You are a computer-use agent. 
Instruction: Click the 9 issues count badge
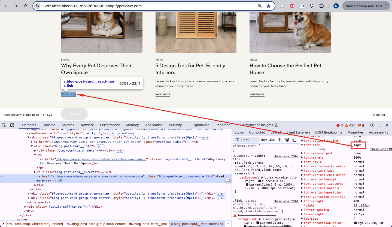click(x=361, y=125)
